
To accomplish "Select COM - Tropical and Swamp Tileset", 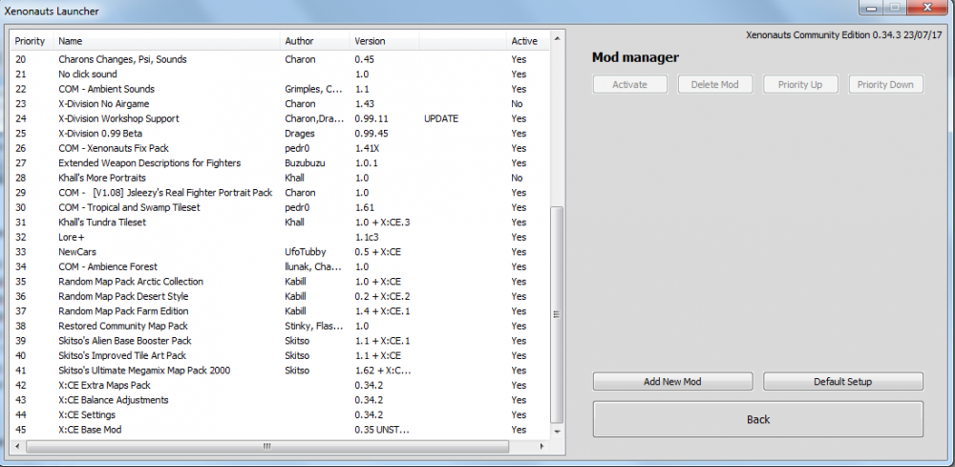I will click(280, 207).
